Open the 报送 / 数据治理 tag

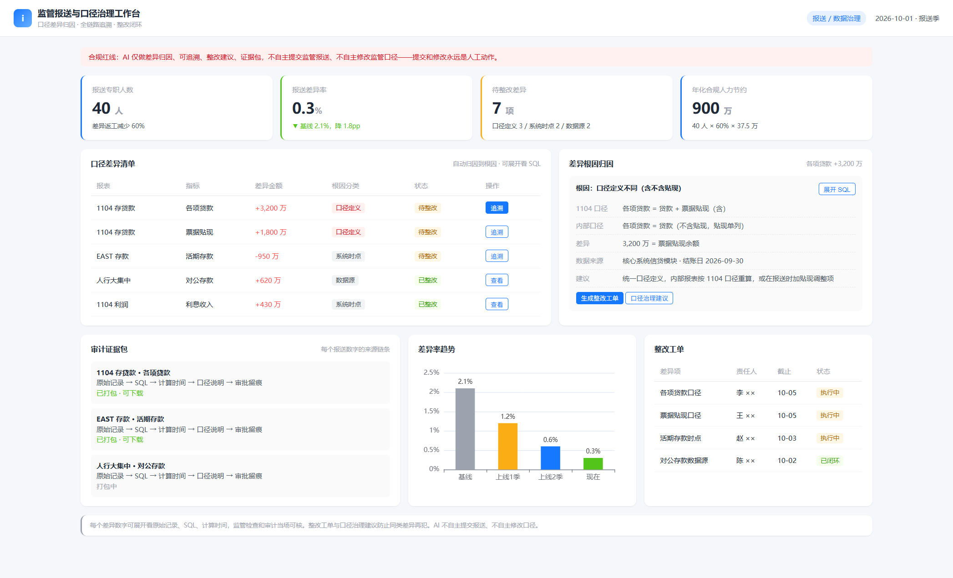(x=836, y=19)
